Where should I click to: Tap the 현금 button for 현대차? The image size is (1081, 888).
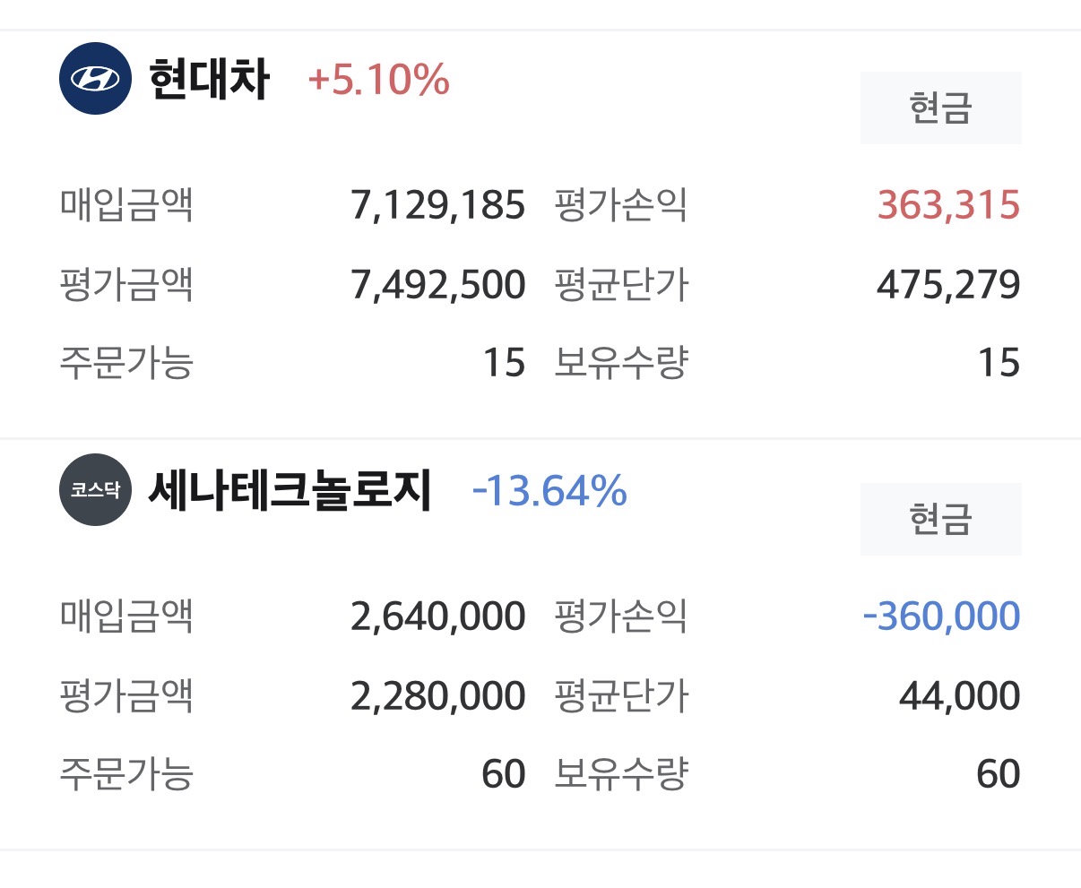pyautogui.click(x=940, y=108)
